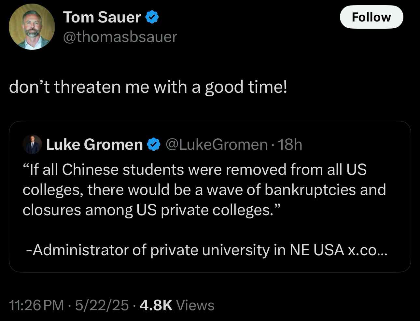Viewport: 420px width, 321px height.
Task: Click the "wave of bankruptcies" quote line
Action: [x=204, y=190]
